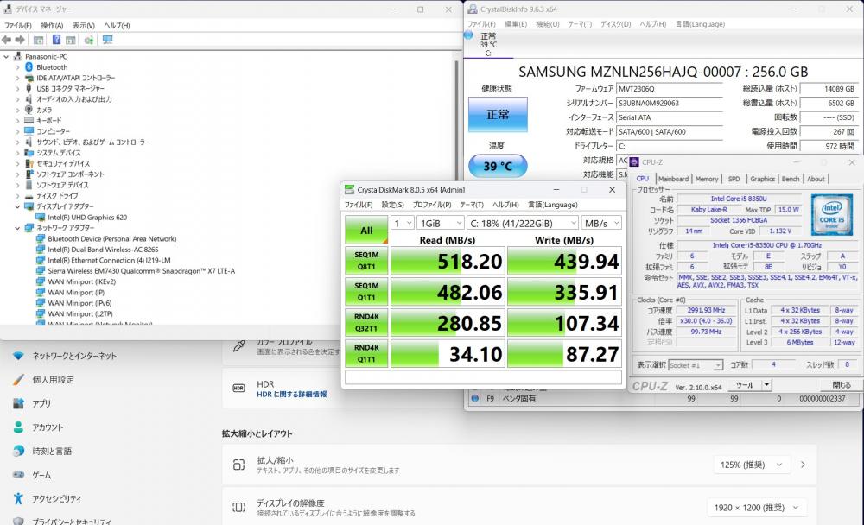Viewport: 864px width, 525px height.
Task: Select the キーボード keyboard category icon
Action: click(x=29, y=121)
